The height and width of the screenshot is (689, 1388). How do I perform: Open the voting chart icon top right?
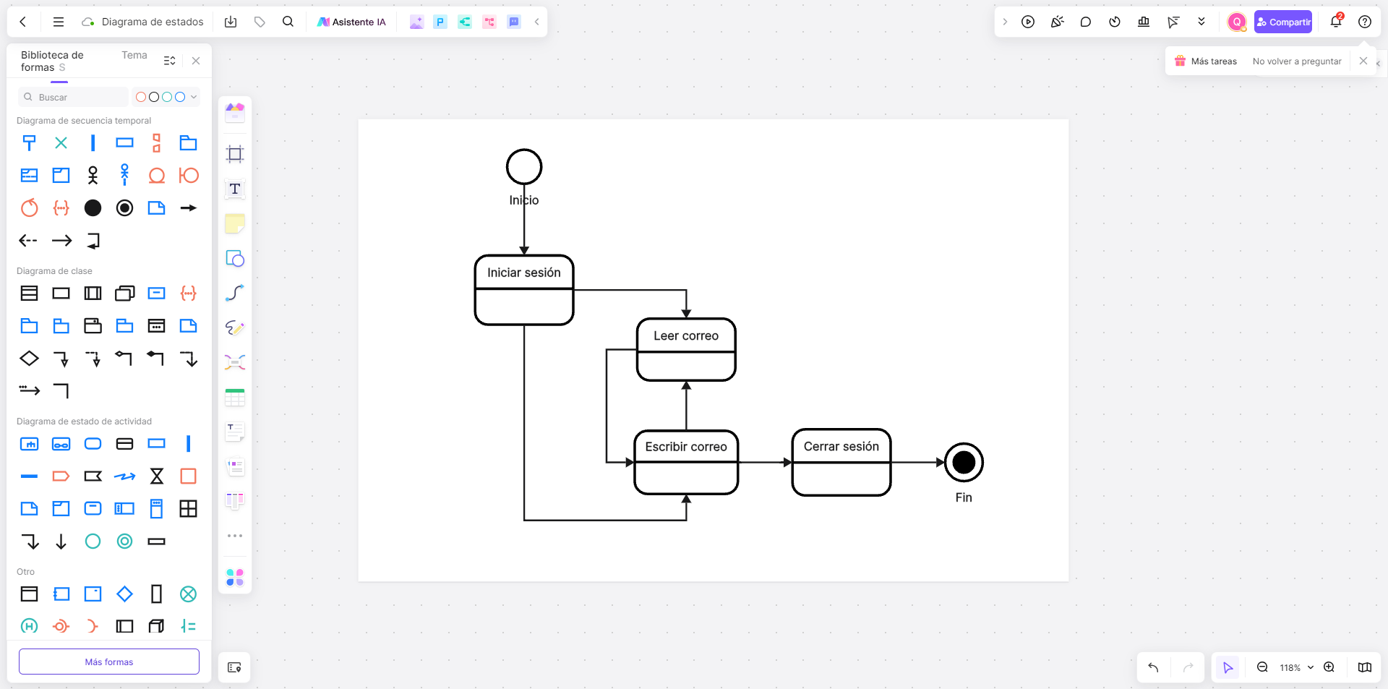[x=1144, y=22]
